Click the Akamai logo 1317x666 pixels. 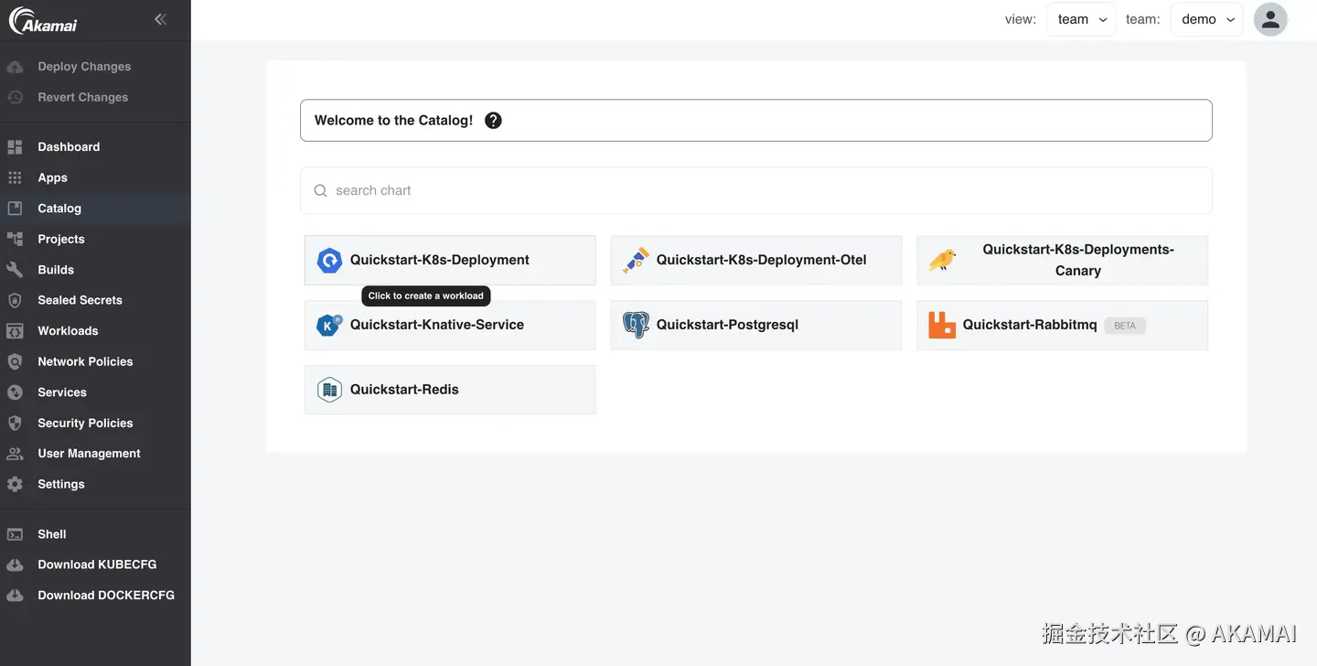pos(43,20)
